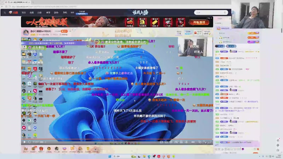The width and height of the screenshot is (283, 159).
Task: Open the Windows Start button on taskbar
Action: coord(109,156)
